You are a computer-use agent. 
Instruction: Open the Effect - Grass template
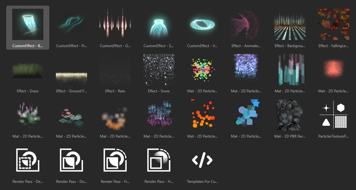click(x=27, y=70)
